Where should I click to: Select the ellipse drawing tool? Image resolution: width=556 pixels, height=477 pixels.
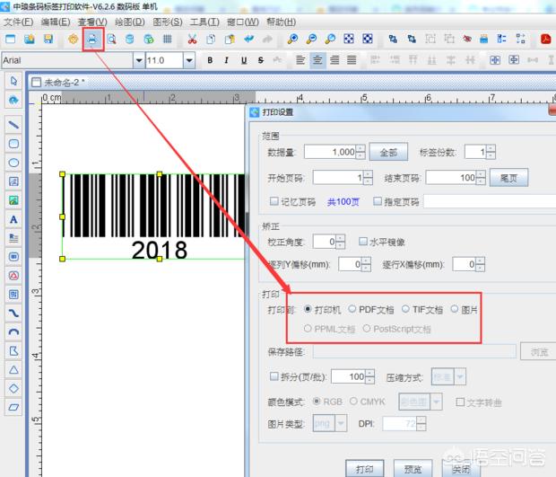point(13,163)
